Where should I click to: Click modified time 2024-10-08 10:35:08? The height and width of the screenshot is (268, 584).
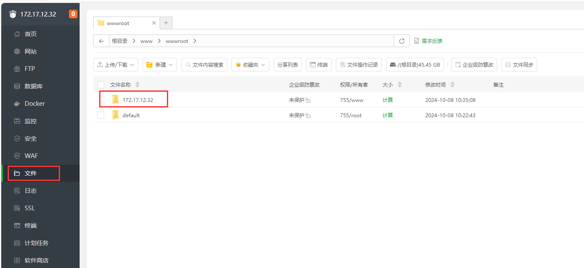pos(450,100)
